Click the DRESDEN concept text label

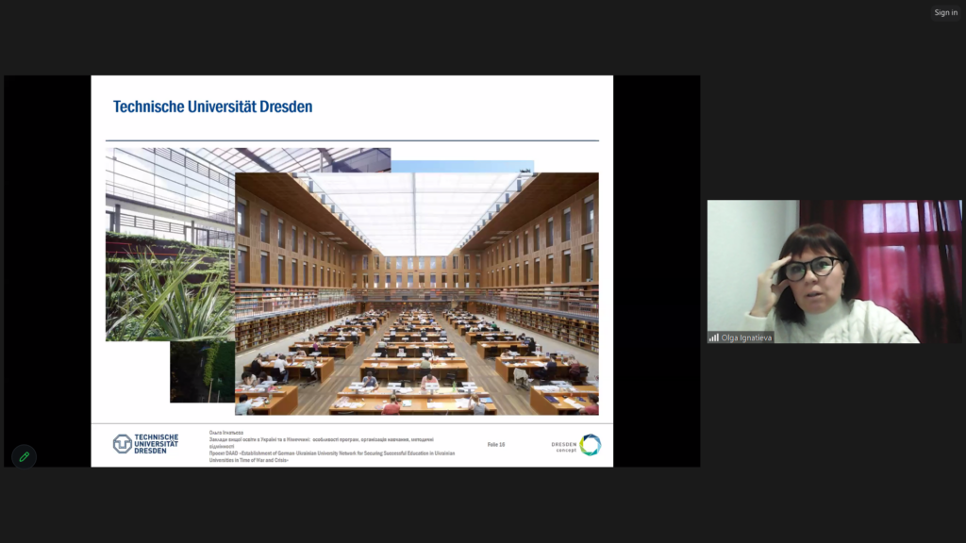tap(564, 446)
